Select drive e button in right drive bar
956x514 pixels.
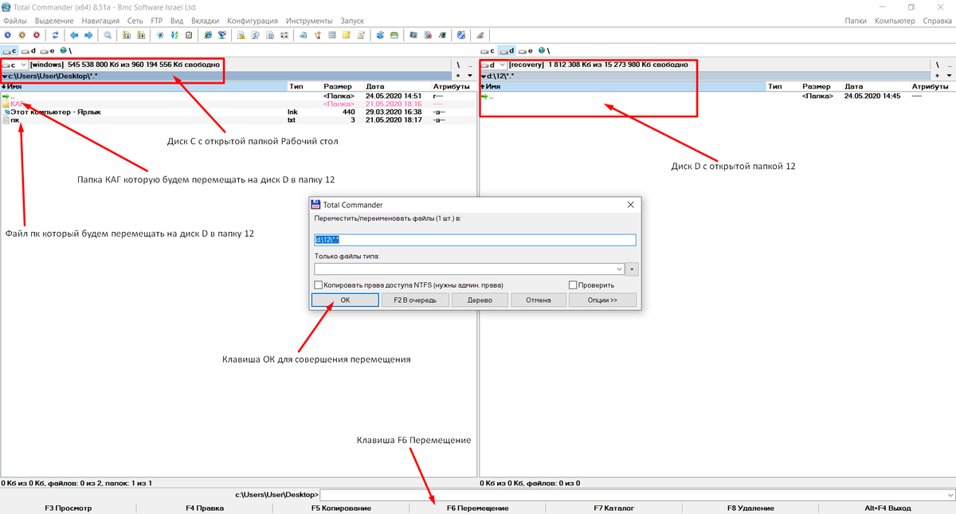click(527, 49)
